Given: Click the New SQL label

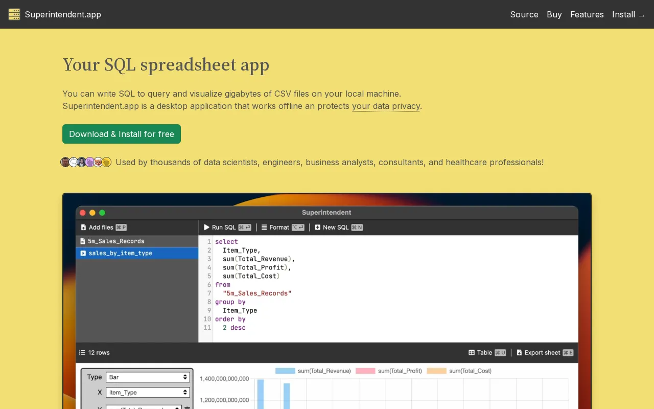Looking at the screenshot, I should (336, 228).
